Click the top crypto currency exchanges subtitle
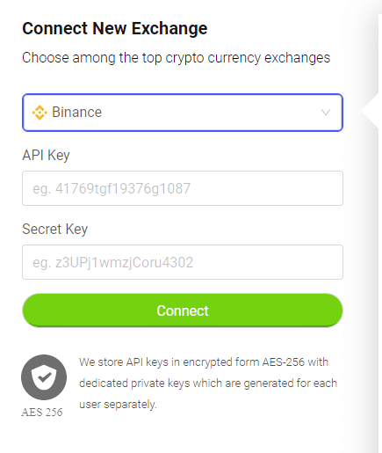The image size is (382, 453). (x=176, y=58)
